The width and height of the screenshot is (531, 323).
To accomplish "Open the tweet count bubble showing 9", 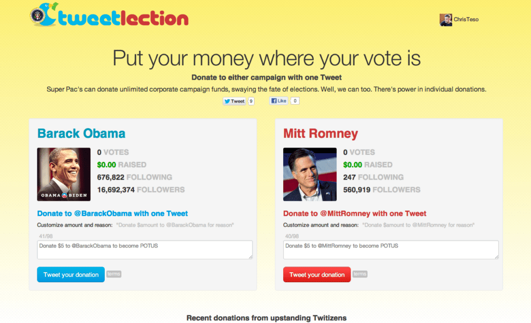I will [x=251, y=101].
